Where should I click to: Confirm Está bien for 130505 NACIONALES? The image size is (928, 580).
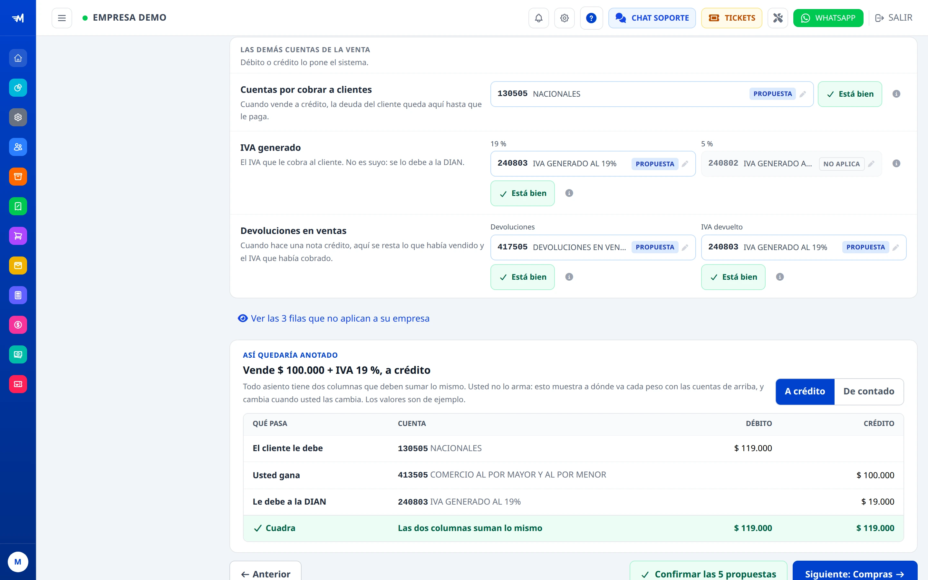click(x=849, y=94)
